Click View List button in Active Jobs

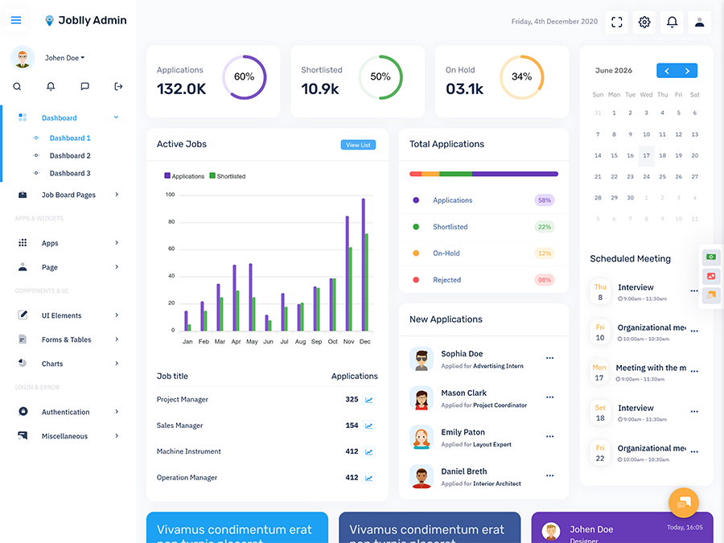[358, 145]
